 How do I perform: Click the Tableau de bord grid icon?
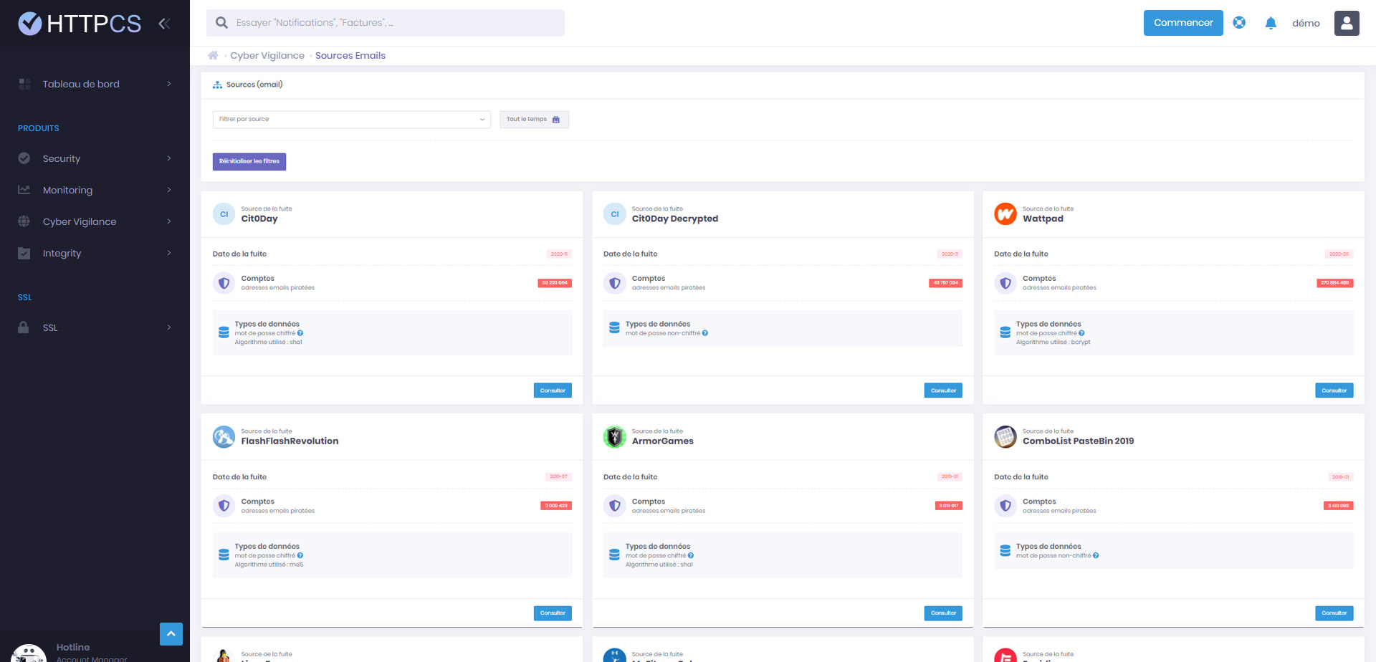24,84
